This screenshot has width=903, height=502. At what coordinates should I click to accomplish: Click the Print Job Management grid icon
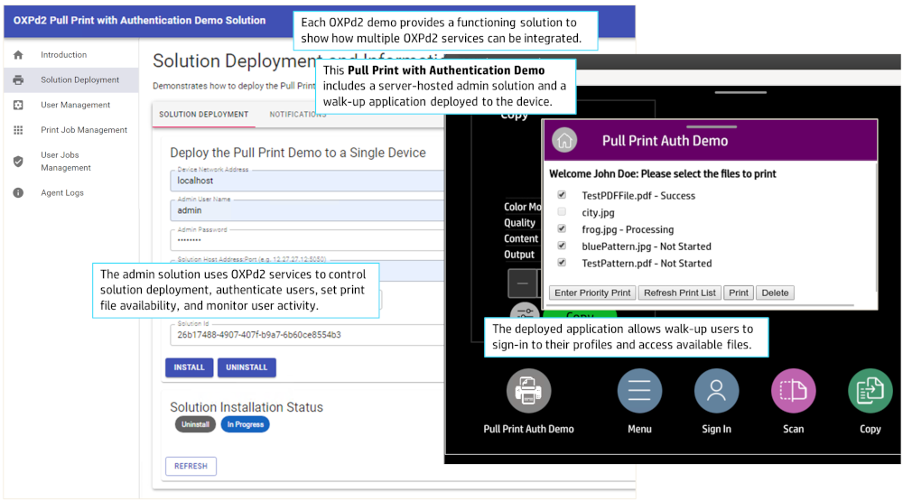[x=18, y=130]
